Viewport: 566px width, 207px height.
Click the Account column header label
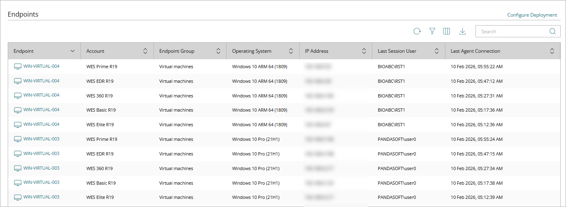95,51
